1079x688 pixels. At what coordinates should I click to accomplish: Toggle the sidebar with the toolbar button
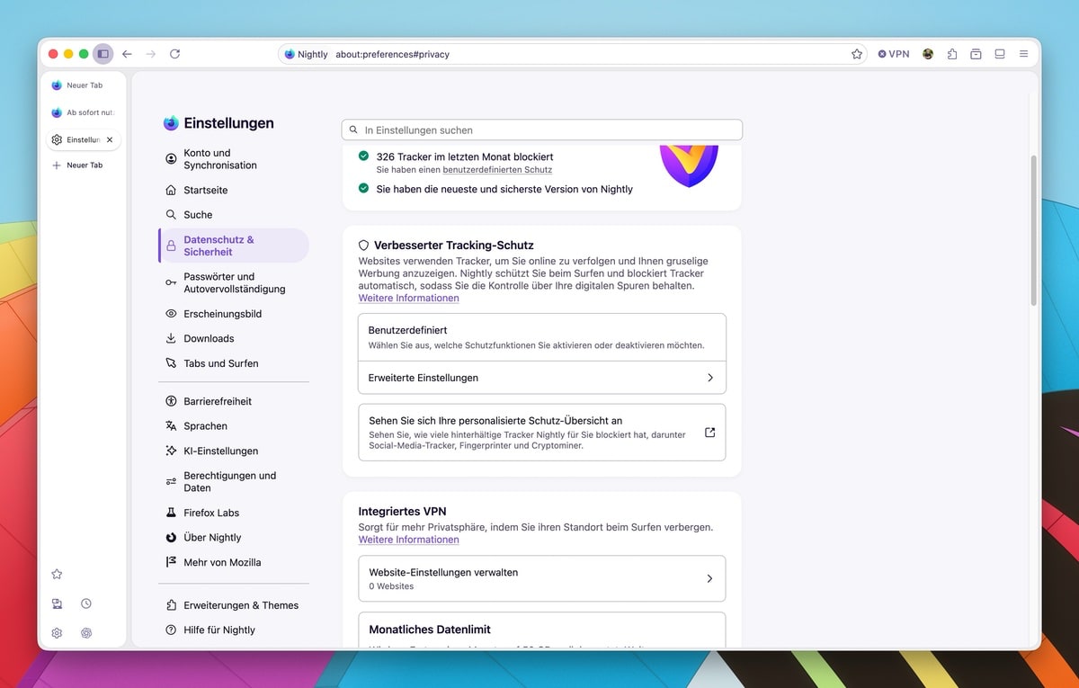click(x=103, y=54)
